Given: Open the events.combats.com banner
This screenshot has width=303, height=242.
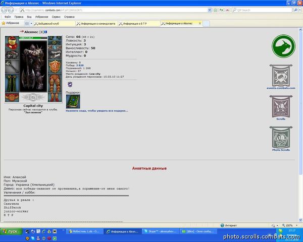Looking at the screenshot, I should 281,77.
